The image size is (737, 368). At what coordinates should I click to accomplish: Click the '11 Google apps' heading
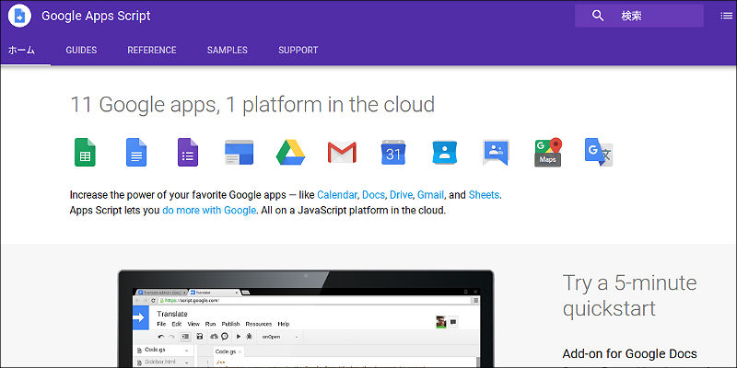pos(252,105)
